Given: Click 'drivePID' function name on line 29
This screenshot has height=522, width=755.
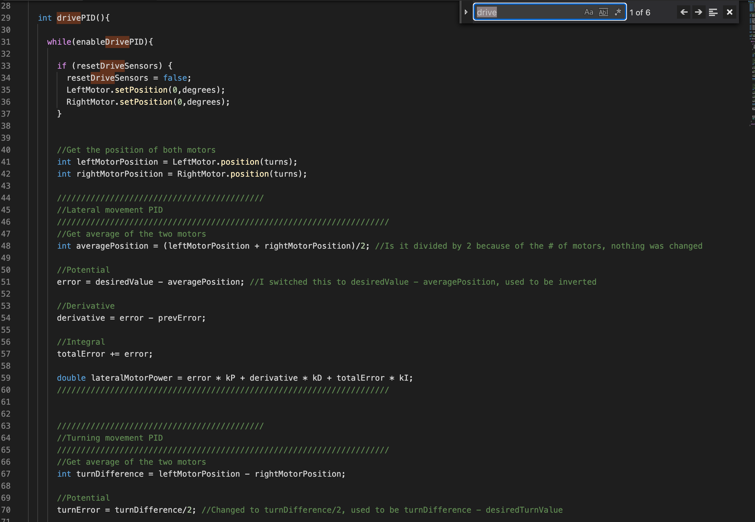Looking at the screenshot, I should 76,18.
